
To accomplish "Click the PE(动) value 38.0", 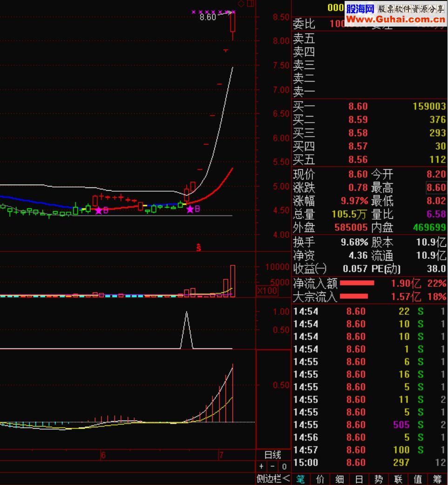I will (436, 269).
